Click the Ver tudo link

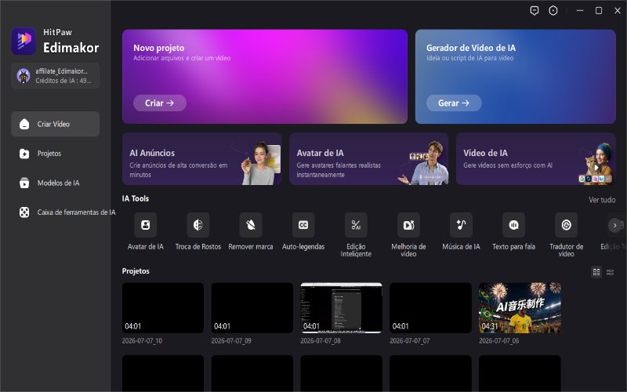pos(602,200)
